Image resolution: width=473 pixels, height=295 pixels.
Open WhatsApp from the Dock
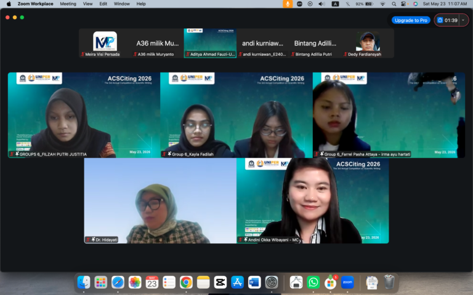(x=313, y=282)
